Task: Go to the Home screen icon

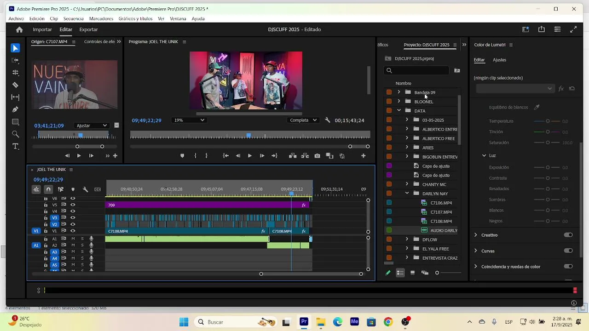Action: (19, 29)
